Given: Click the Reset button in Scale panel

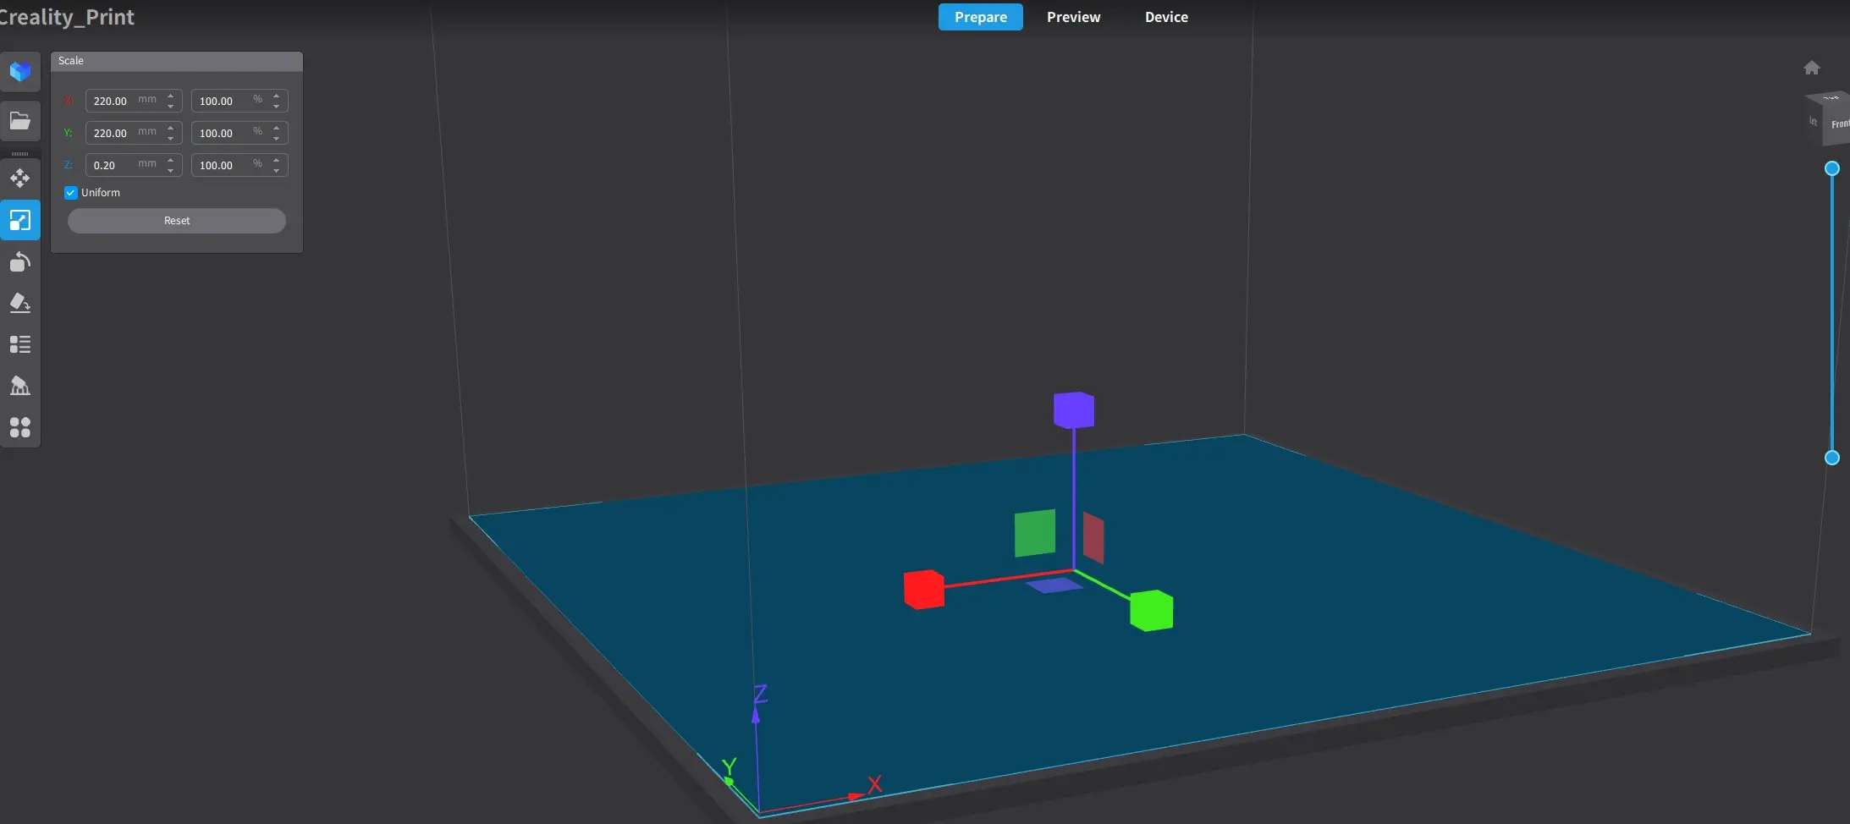Looking at the screenshot, I should point(177,221).
